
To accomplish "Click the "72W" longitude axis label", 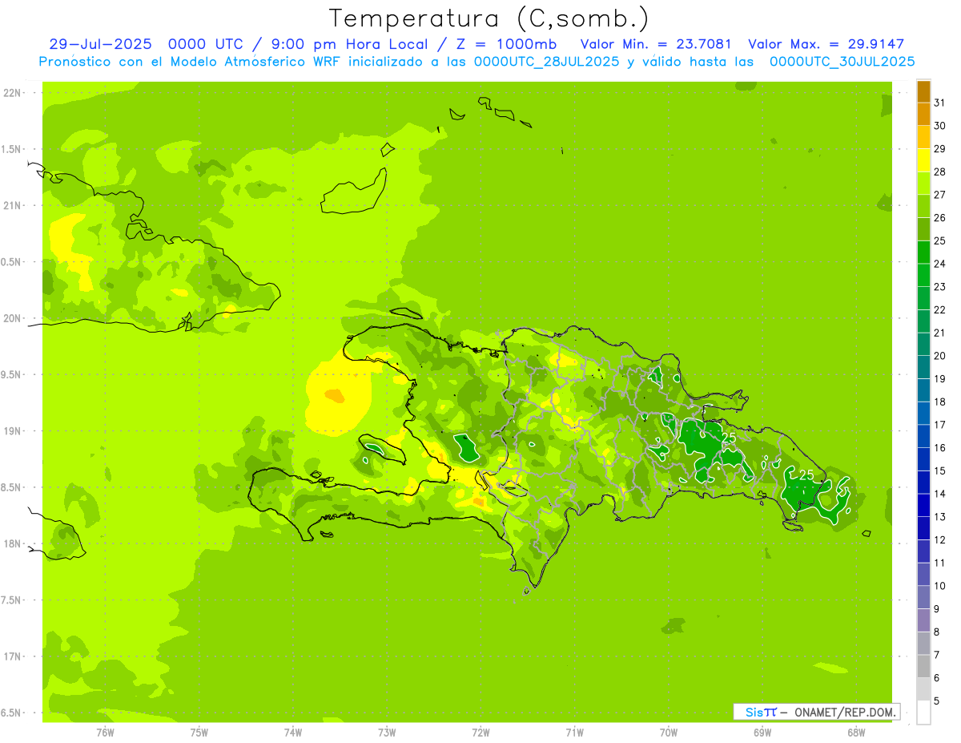I will (480, 732).
